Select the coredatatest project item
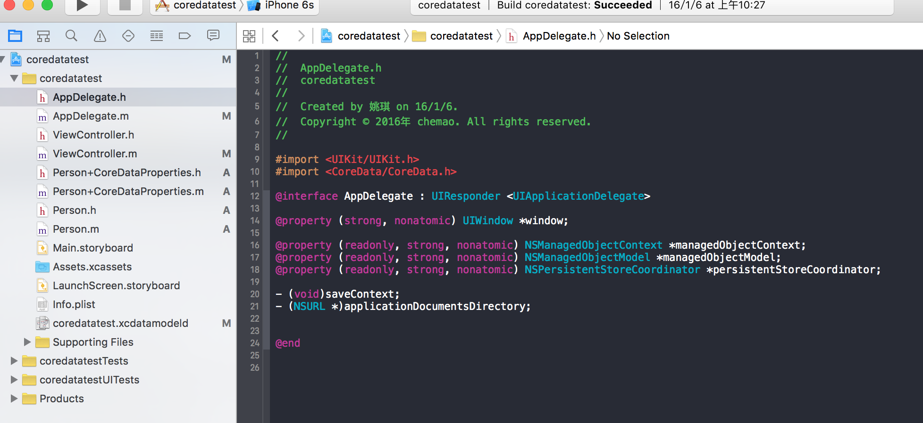The width and height of the screenshot is (923, 423). [x=118, y=59]
